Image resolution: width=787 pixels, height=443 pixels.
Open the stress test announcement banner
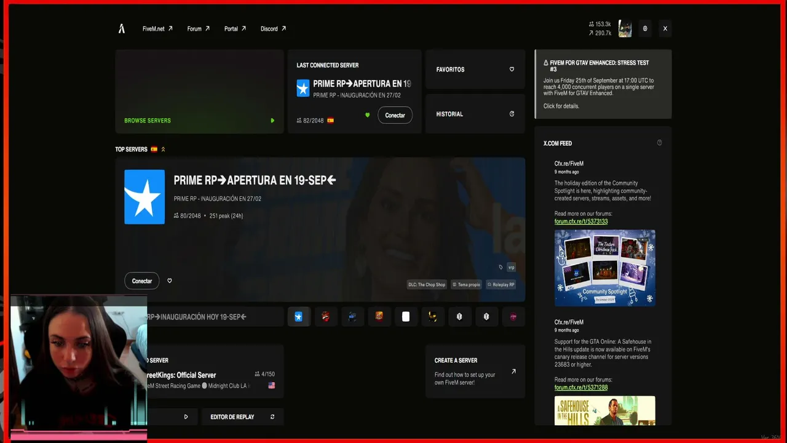pyautogui.click(x=603, y=84)
